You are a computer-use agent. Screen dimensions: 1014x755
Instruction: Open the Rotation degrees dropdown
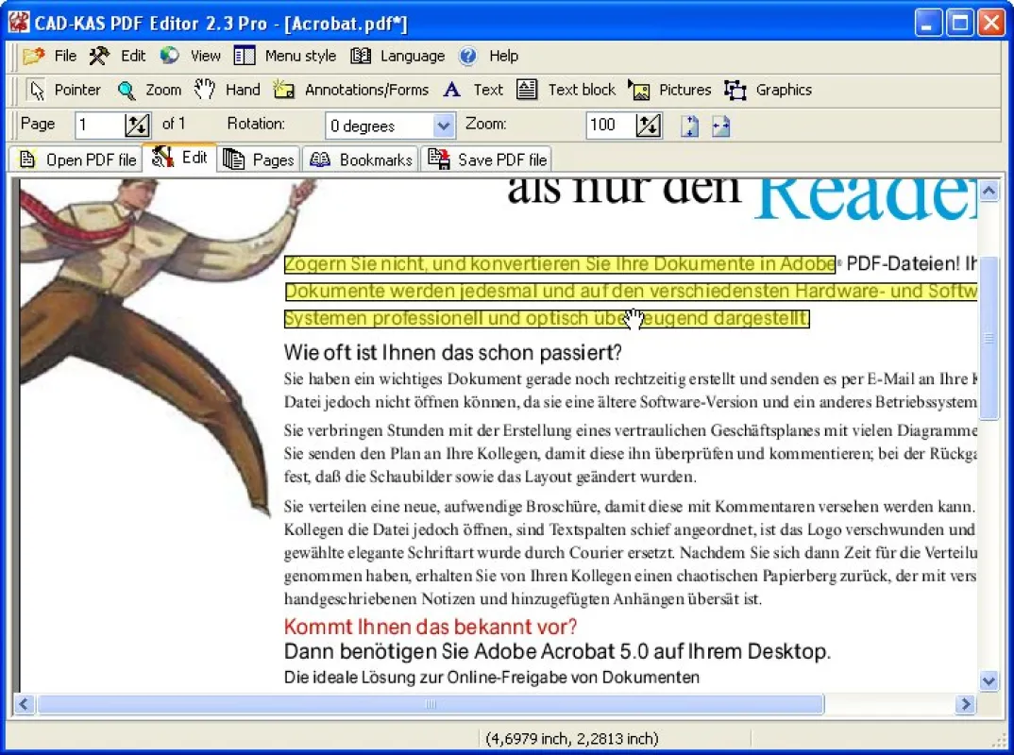[443, 126]
